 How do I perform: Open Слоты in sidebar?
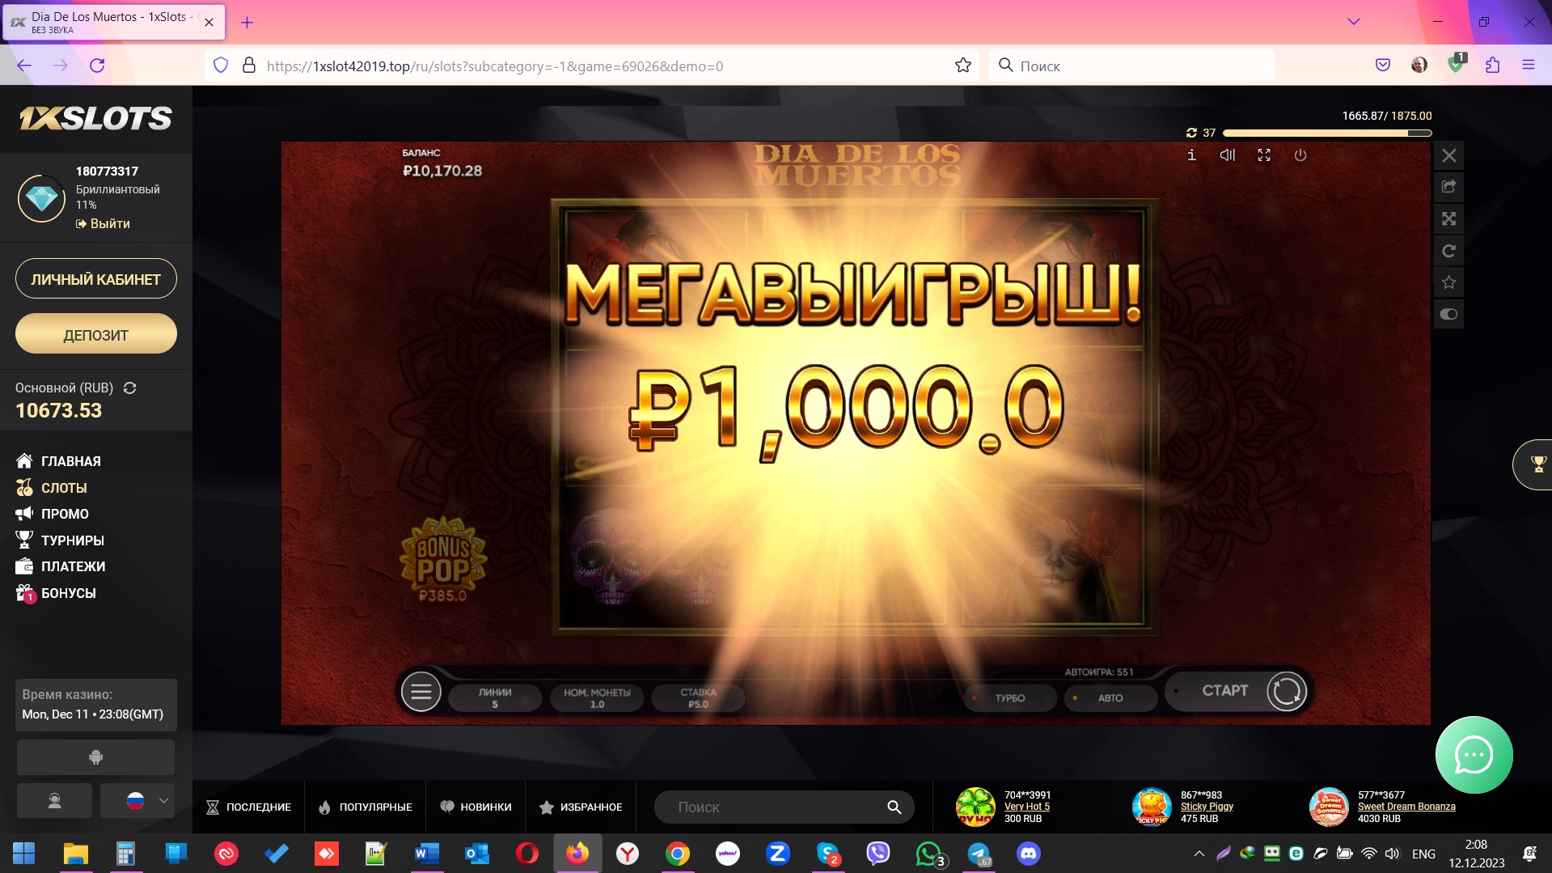52,488
